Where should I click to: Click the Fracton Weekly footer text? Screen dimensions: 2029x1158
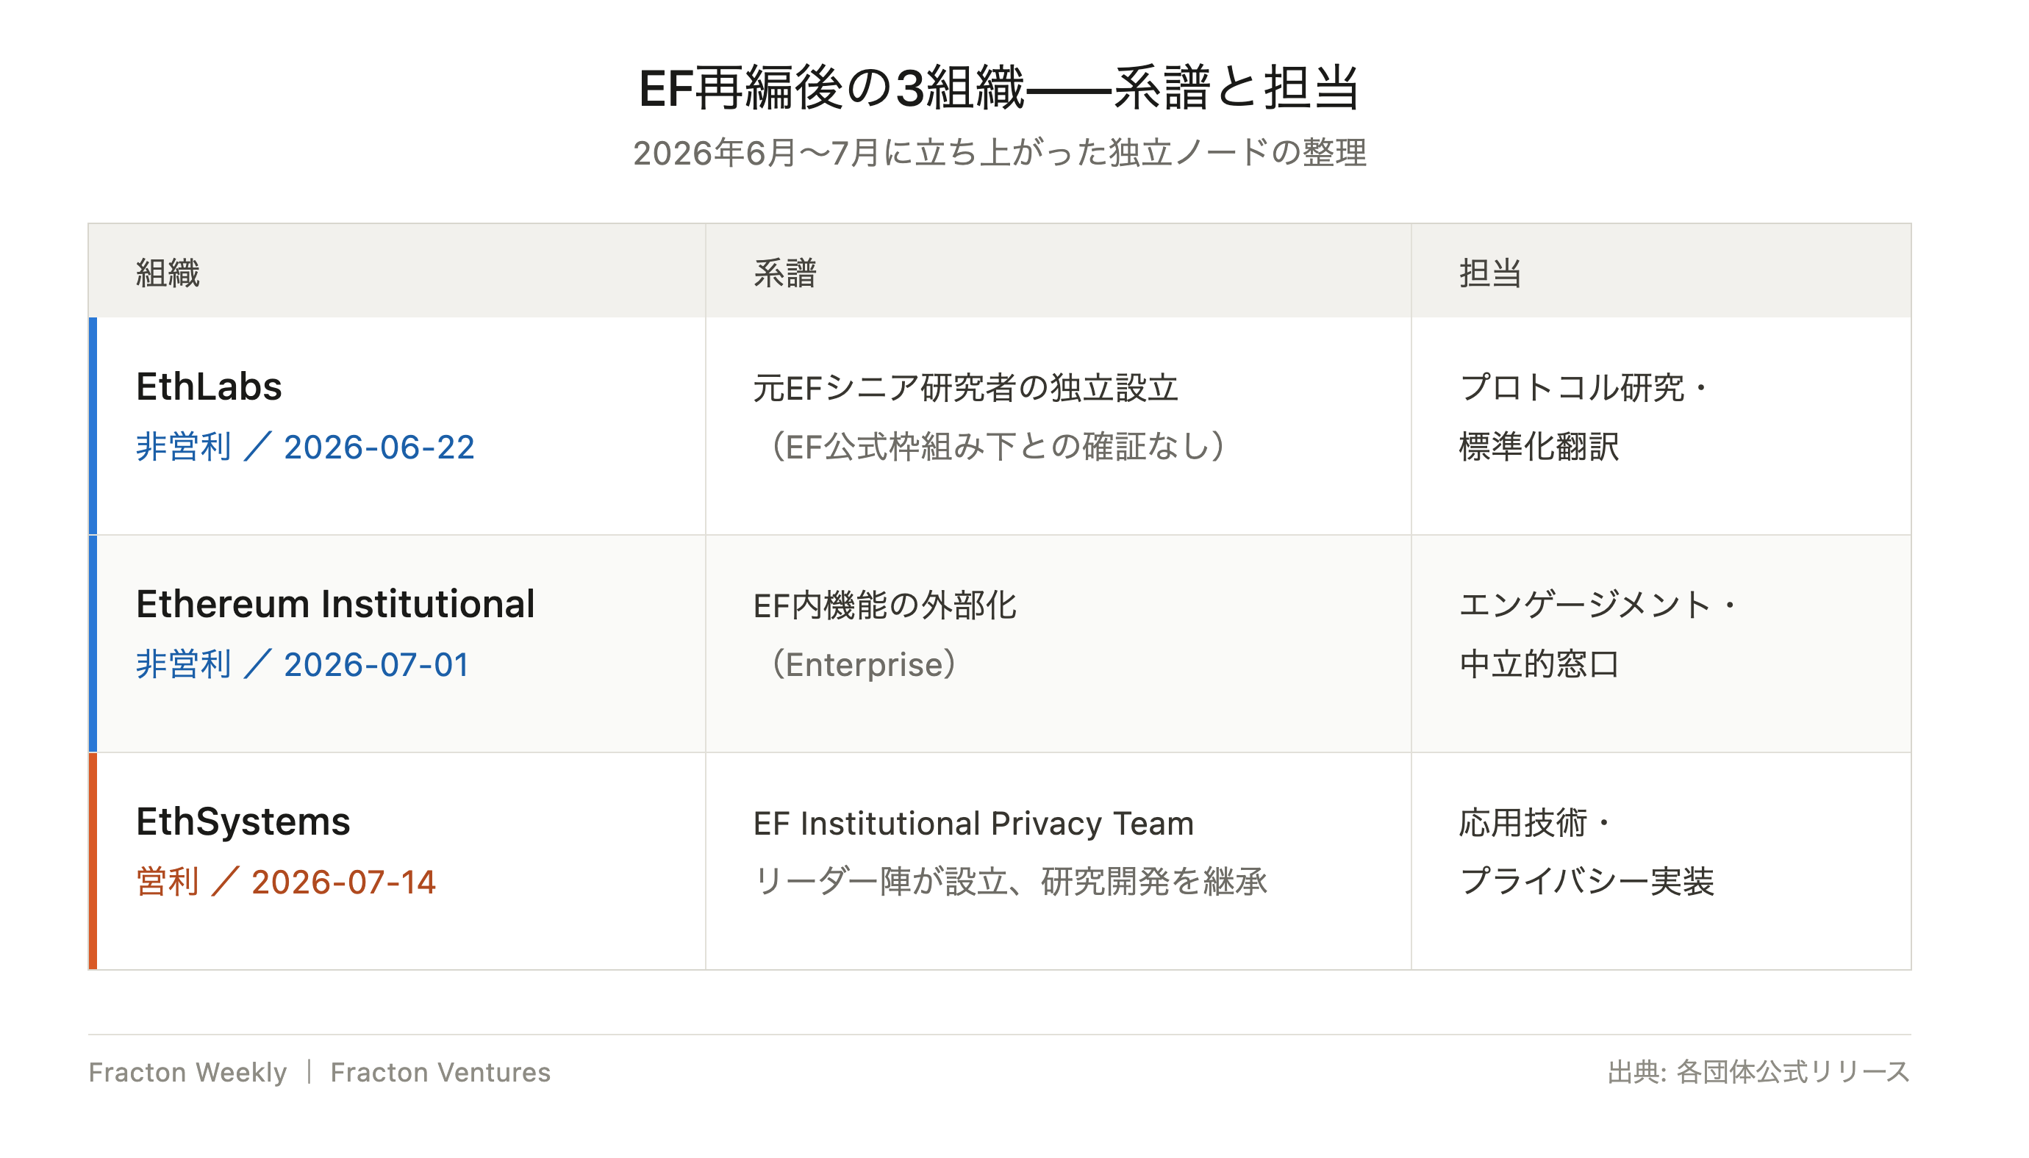pyautogui.click(x=187, y=1073)
